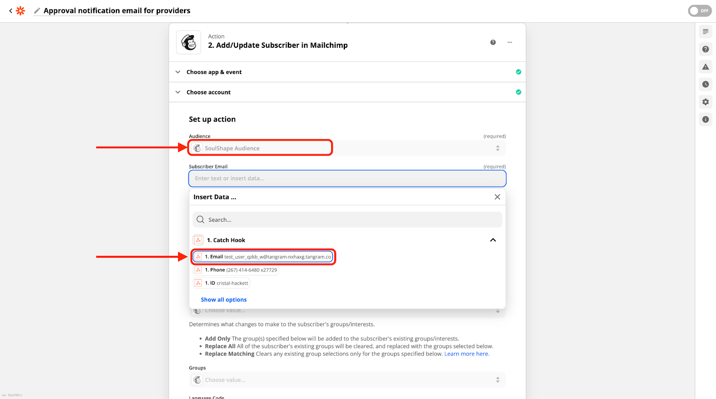Screen dimensions: 716x399
Task: Click the zap title Approval notification email
Action: tap(117, 11)
